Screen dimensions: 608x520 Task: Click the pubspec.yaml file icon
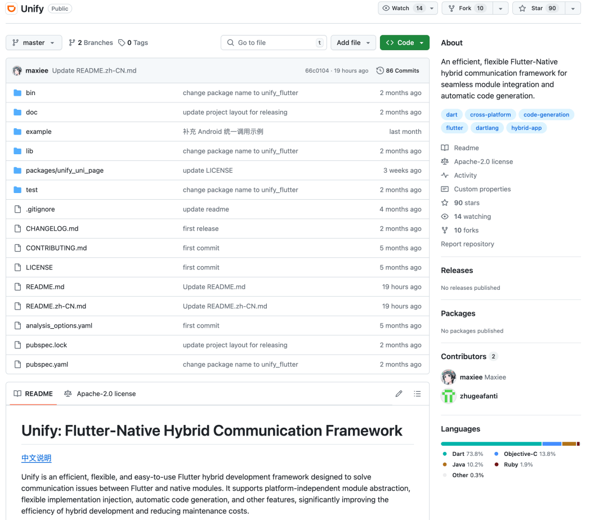(17, 364)
